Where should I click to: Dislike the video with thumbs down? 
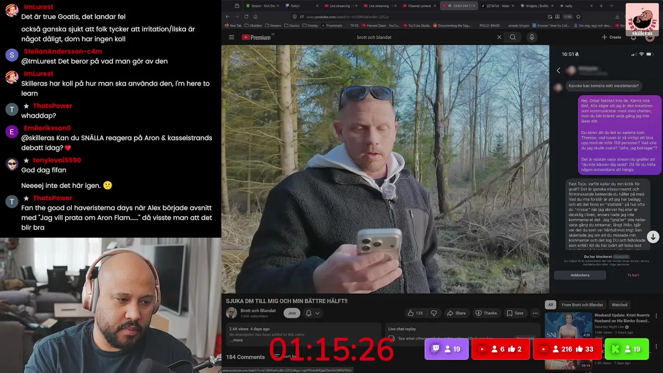tap(434, 313)
